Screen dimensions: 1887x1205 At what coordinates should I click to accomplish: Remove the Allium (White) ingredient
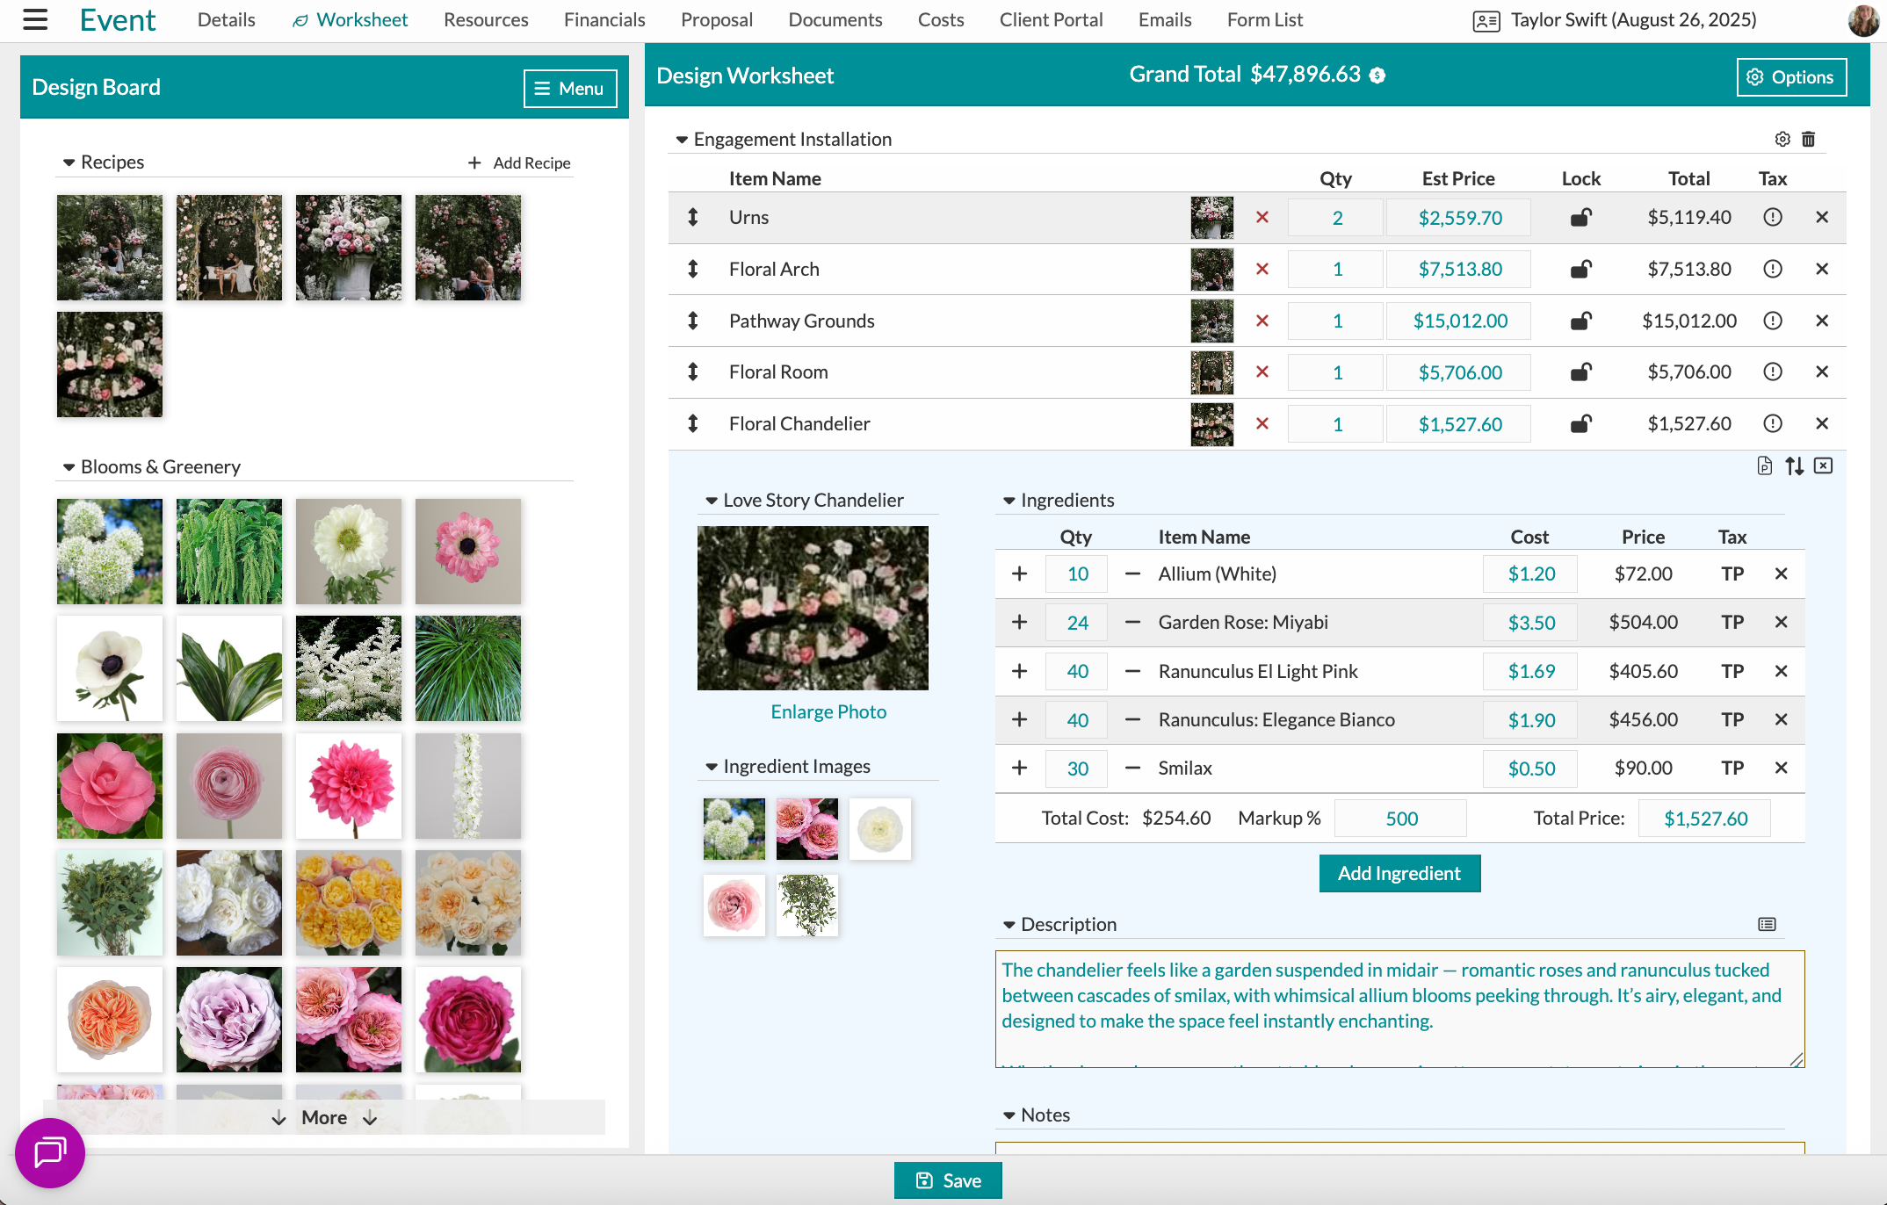click(1782, 574)
